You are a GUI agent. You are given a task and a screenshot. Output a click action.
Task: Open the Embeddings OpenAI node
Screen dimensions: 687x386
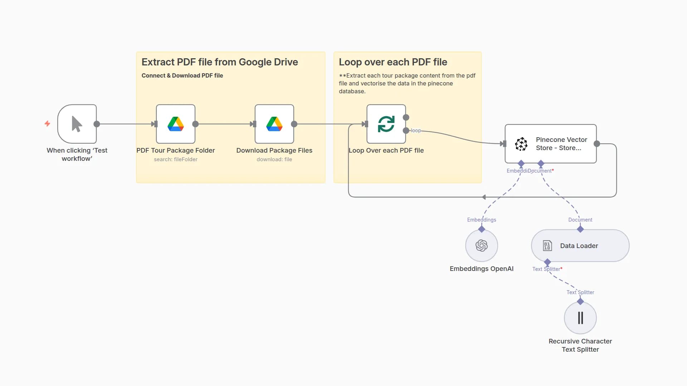[x=482, y=246]
